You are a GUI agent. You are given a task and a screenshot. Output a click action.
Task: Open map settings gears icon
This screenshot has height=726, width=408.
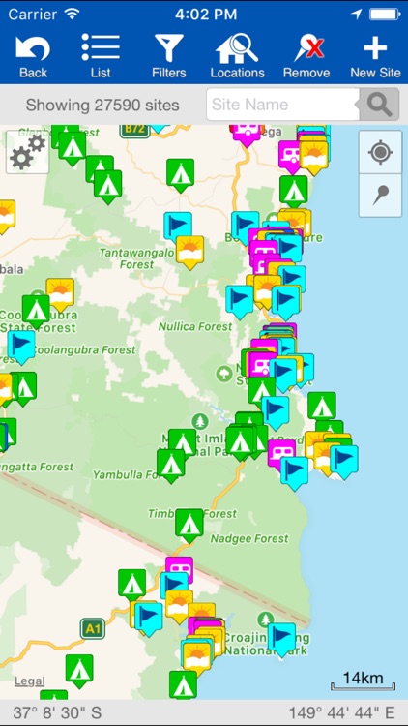(x=27, y=152)
